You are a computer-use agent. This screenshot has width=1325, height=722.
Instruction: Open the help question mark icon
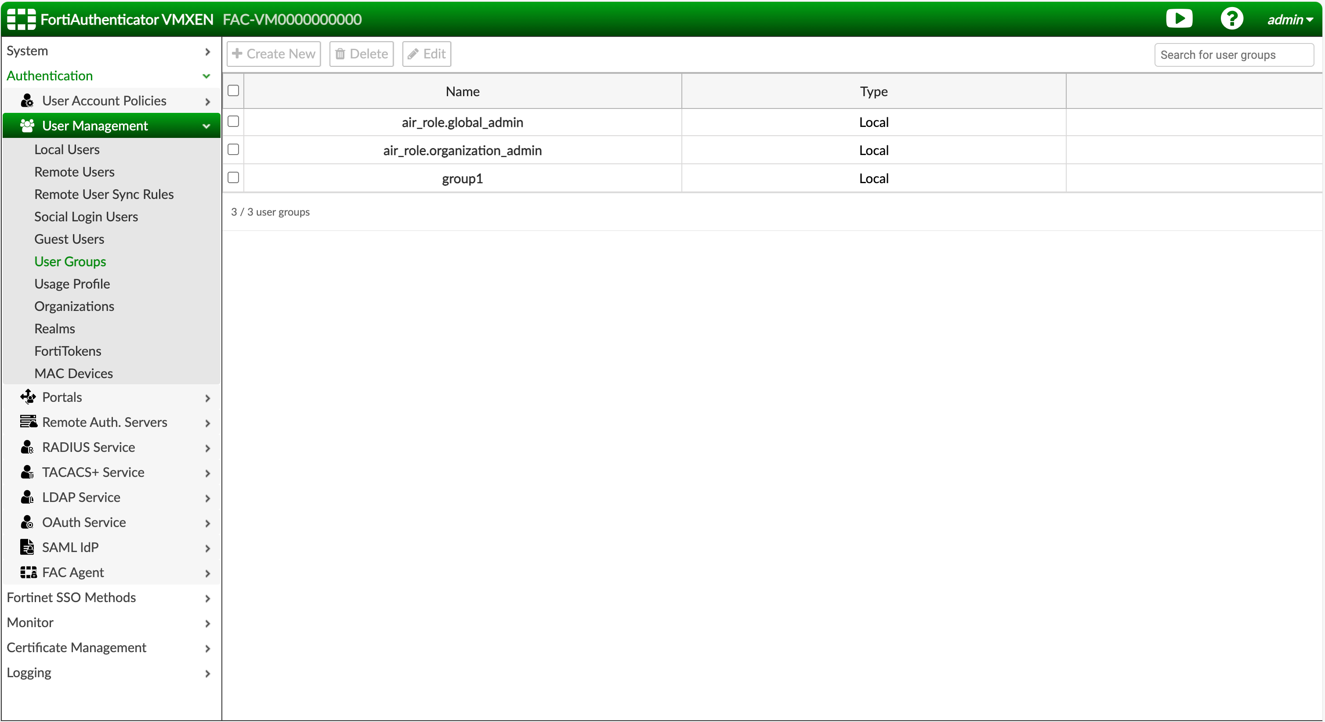point(1231,19)
